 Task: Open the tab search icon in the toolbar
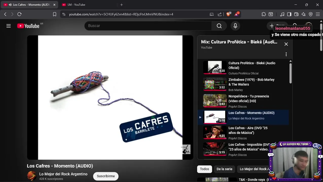tap(271, 14)
